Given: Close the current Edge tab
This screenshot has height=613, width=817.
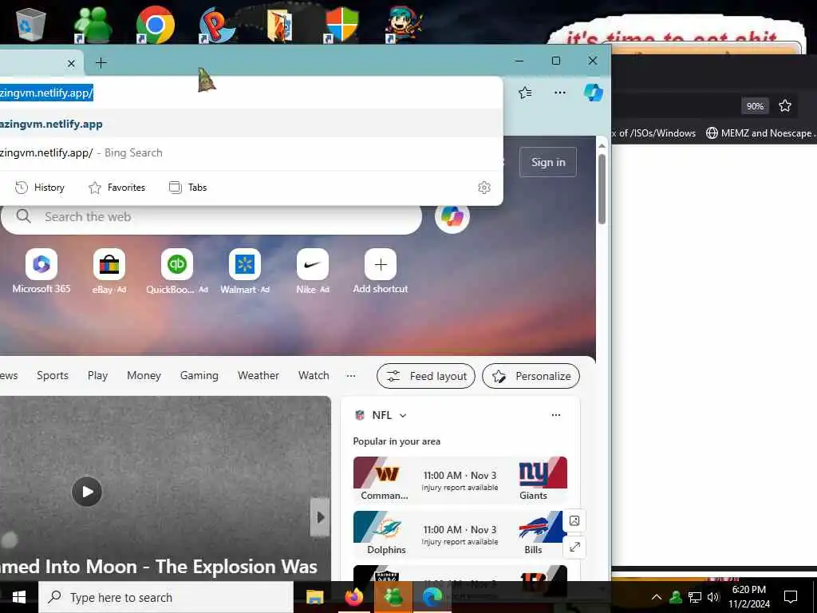Looking at the screenshot, I should 71,64.
